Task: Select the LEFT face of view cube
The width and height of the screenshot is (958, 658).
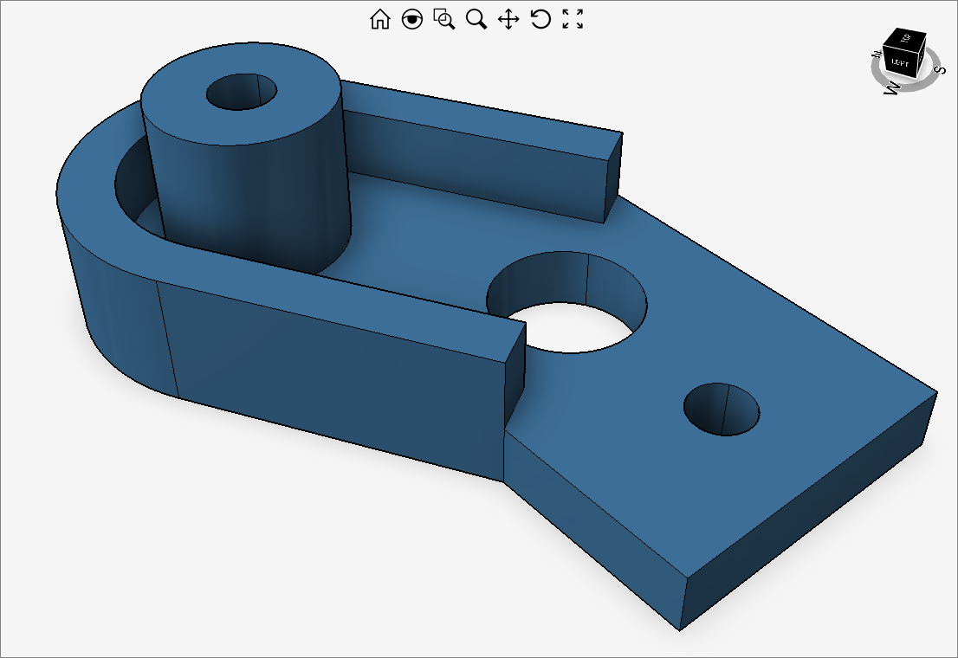Action: point(900,63)
